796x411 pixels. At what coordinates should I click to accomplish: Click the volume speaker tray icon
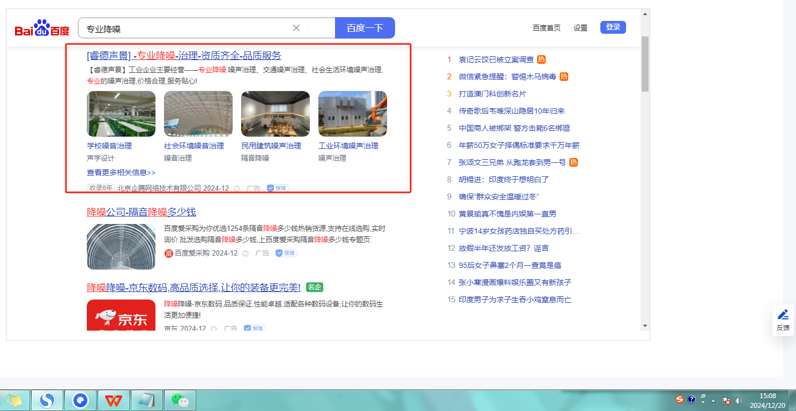739,400
